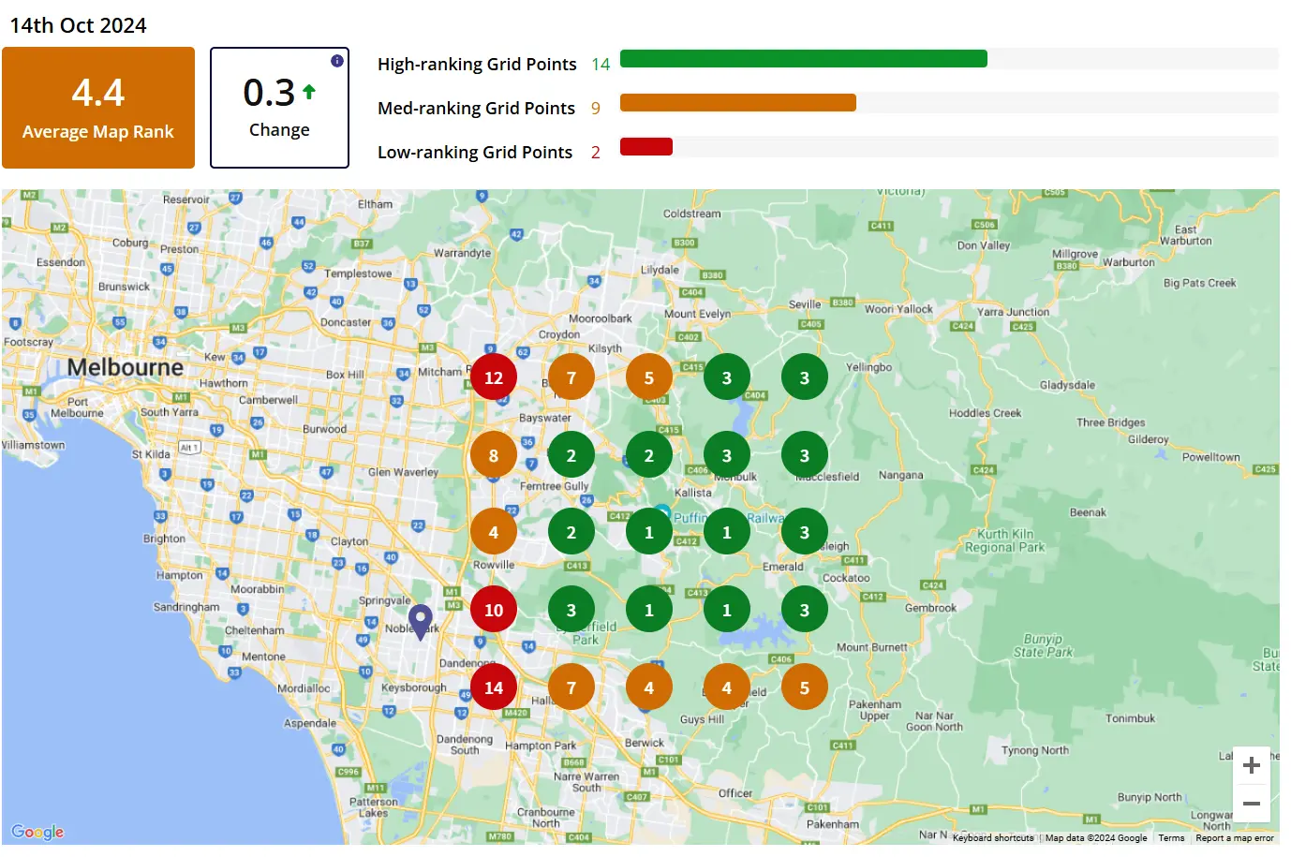Click the high-ranking count 14
The height and width of the screenshot is (857, 1291).
[x=601, y=64]
